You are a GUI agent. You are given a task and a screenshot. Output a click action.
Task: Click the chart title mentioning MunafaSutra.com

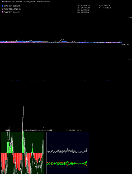26,2
